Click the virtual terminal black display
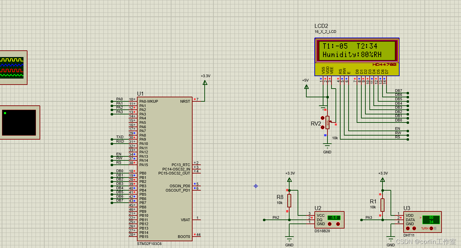 pyautogui.click(x=19, y=122)
